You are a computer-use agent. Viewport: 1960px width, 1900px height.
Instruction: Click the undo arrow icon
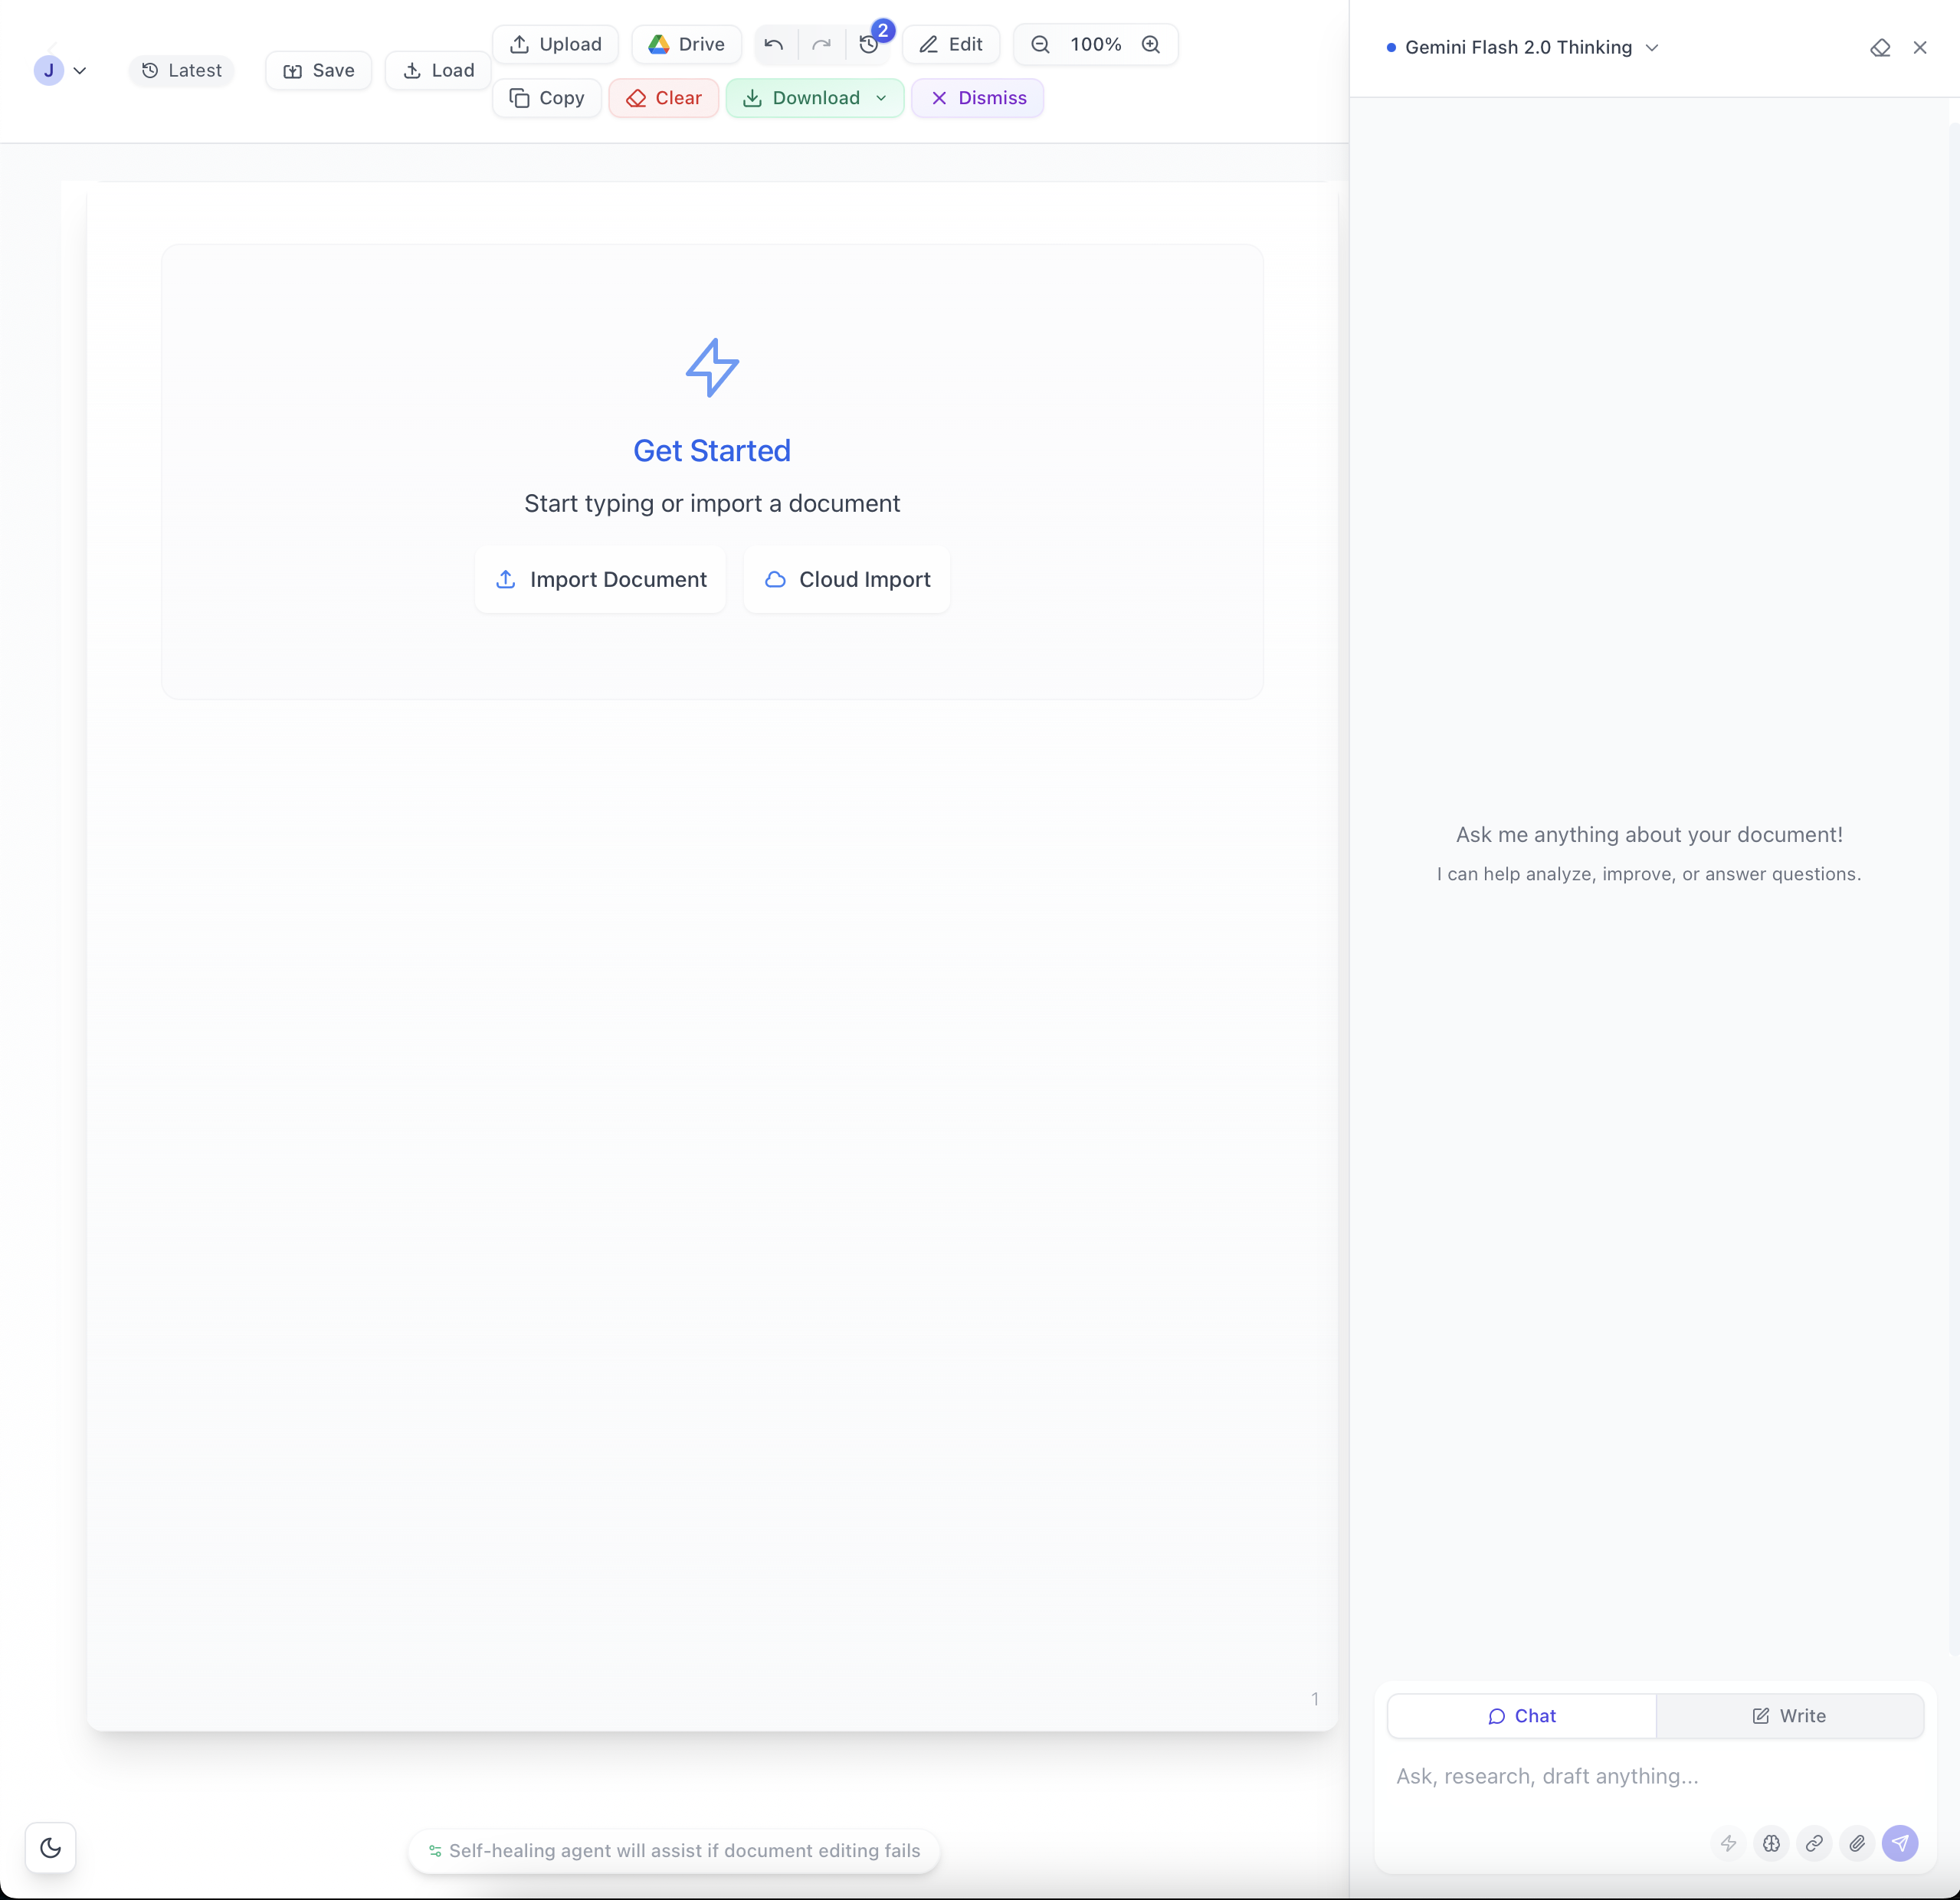[x=773, y=45]
